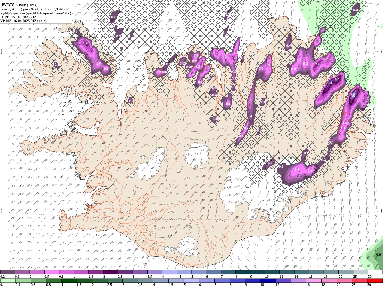Click the 0.6 value in green rain patch

379,255
